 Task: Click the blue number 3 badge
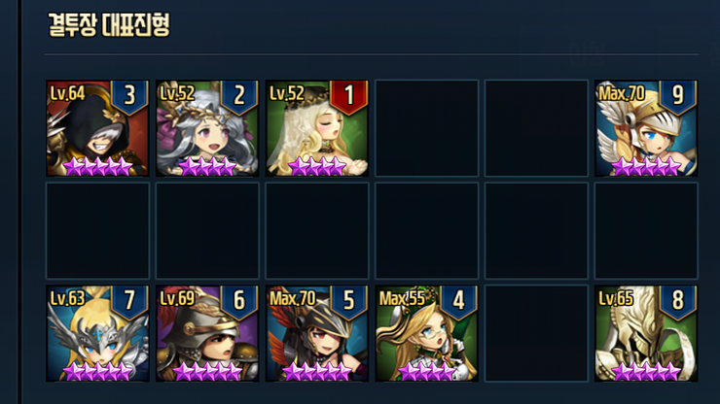129,97
